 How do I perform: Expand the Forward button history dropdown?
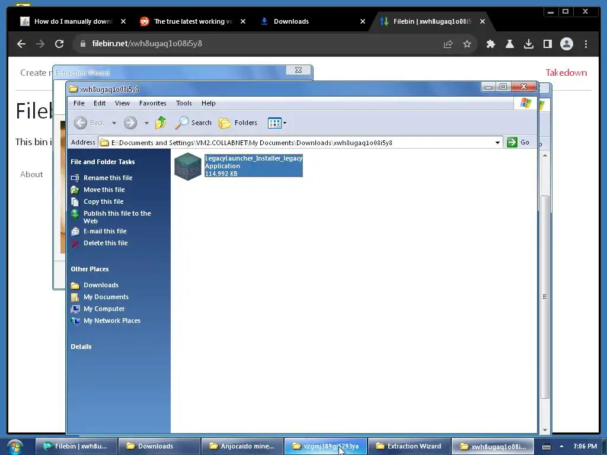[146, 123]
